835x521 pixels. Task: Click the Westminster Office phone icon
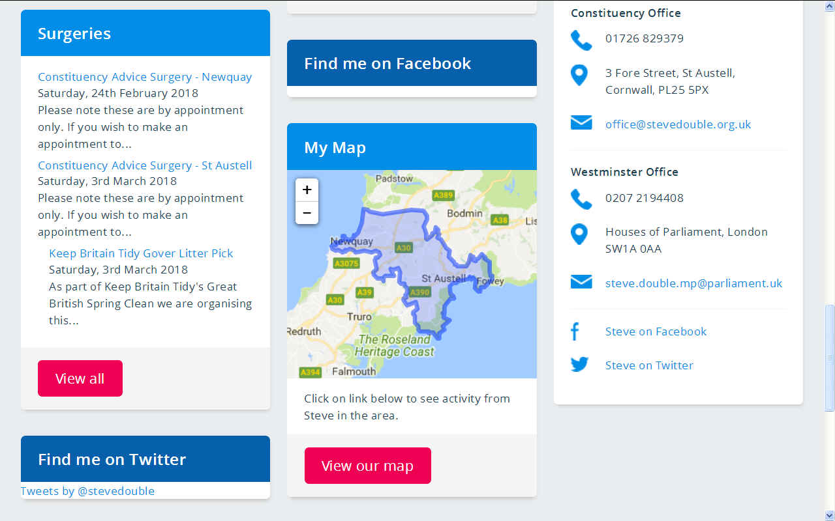coord(581,199)
